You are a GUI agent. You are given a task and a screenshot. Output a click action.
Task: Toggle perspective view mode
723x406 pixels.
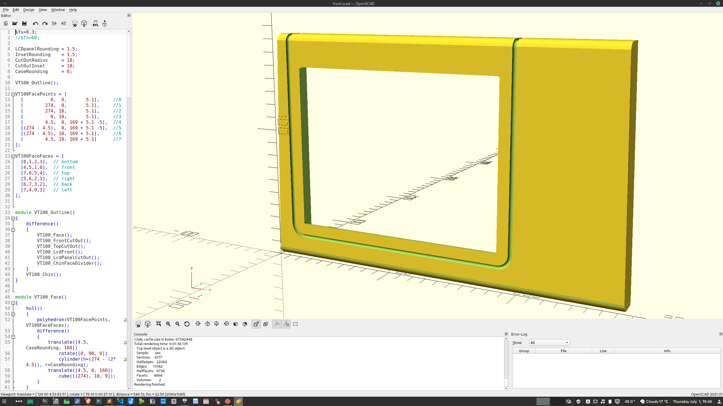(x=256, y=324)
